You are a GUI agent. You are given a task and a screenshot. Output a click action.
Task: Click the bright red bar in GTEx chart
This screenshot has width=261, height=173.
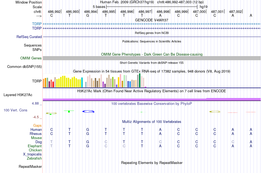[x=53, y=84]
